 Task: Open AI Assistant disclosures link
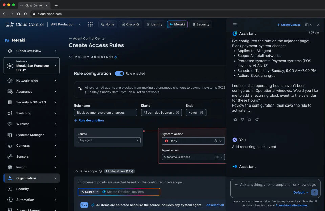[x=291, y=205]
